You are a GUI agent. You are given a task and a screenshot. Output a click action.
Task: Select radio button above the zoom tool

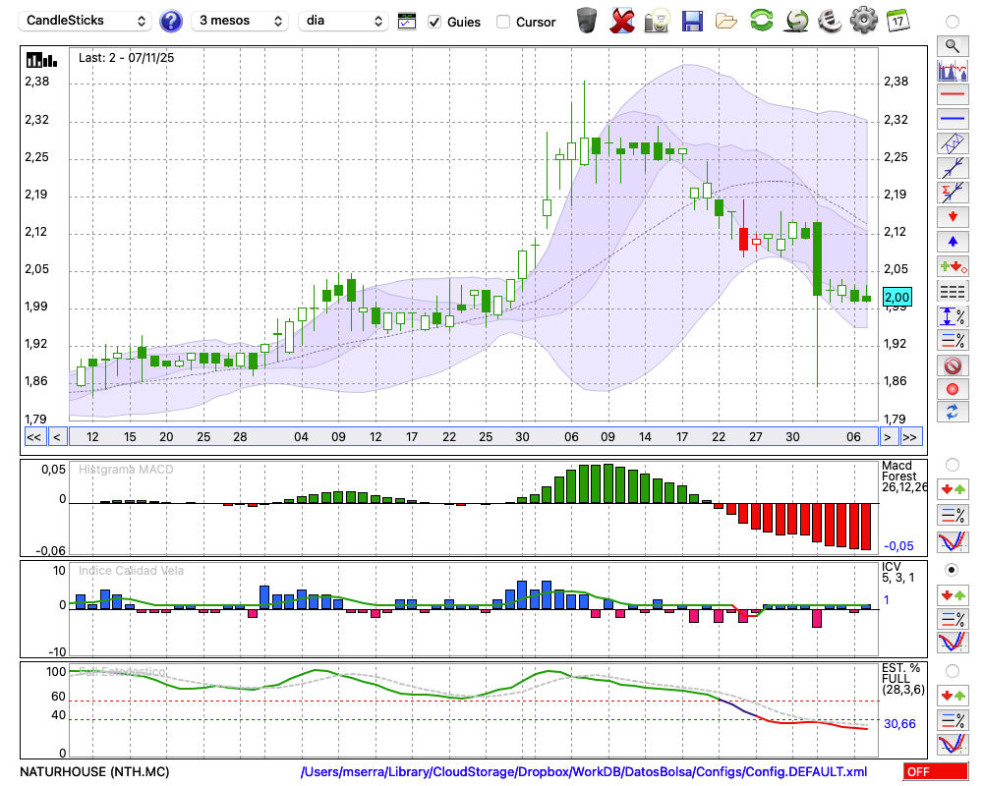(x=953, y=22)
